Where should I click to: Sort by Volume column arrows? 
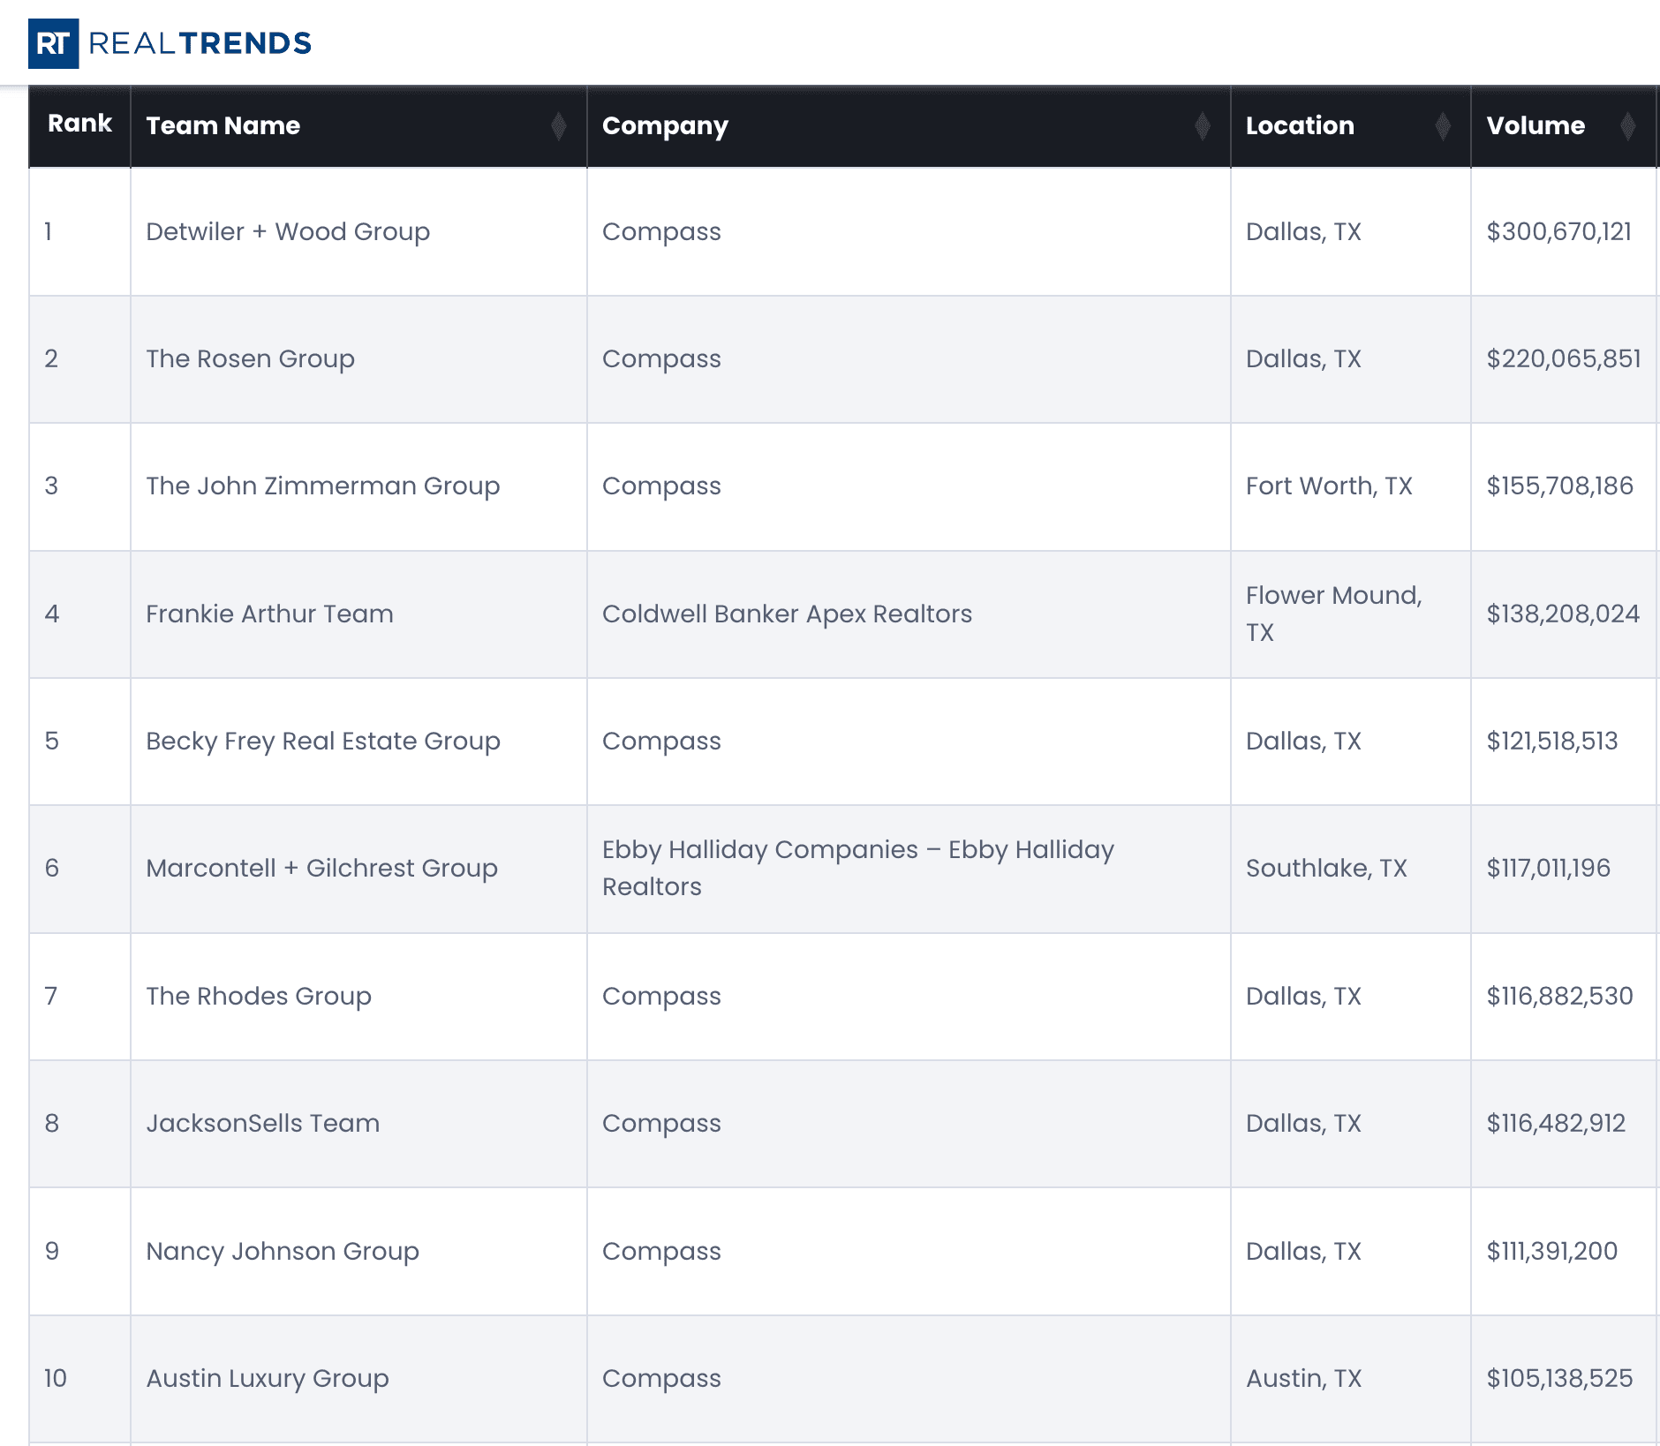coord(1628,126)
